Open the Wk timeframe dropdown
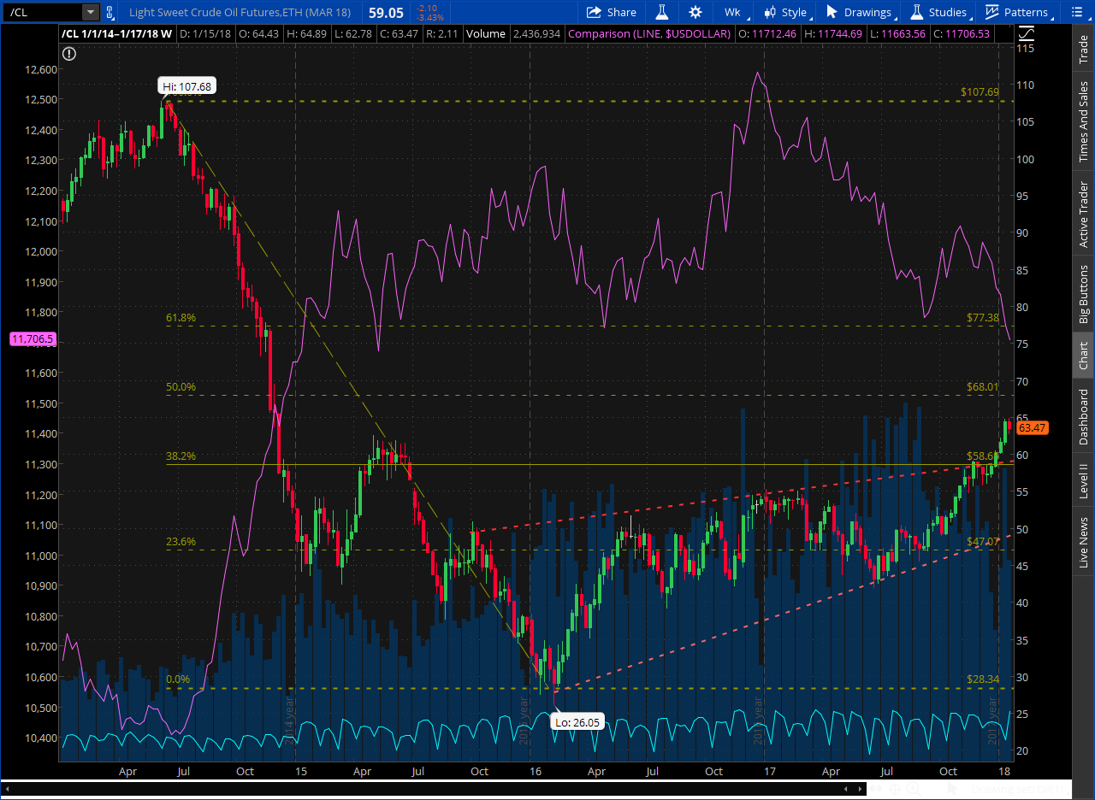This screenshot has width=1095, height=800. [735, 12]
